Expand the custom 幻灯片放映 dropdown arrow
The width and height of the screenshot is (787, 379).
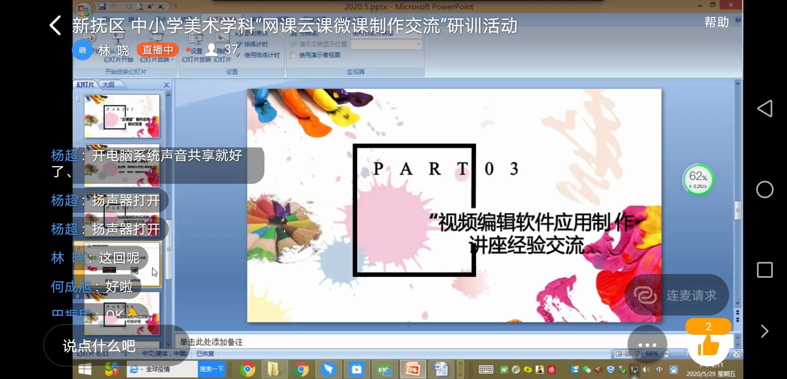173,60
